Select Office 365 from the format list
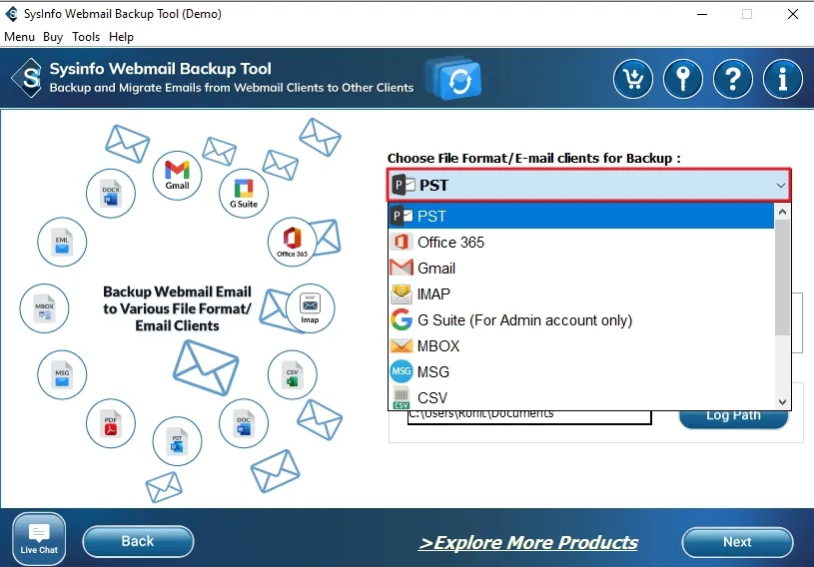 tap(581, 243)
